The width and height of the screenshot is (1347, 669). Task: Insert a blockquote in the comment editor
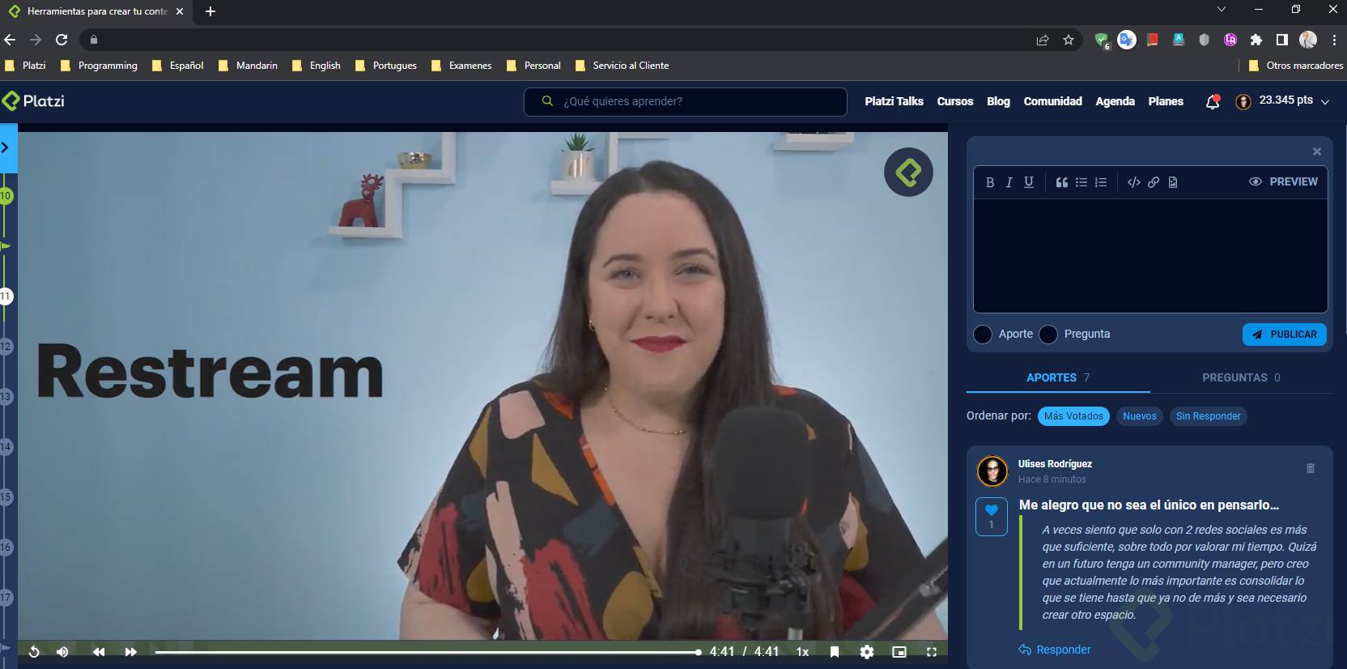click(x=1062, y=182)
